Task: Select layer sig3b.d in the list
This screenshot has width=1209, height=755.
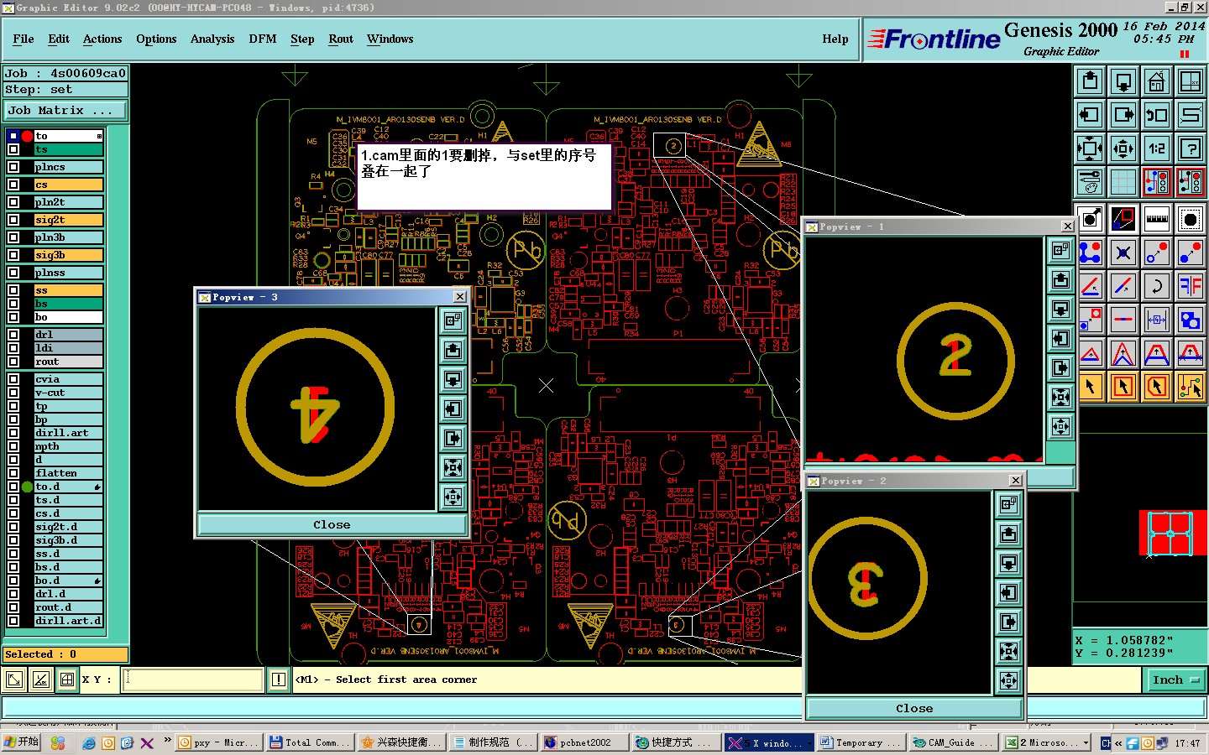Action: click(x=68, y=540)
